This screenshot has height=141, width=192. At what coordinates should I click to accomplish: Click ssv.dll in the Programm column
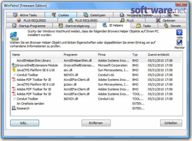(68, 70)
